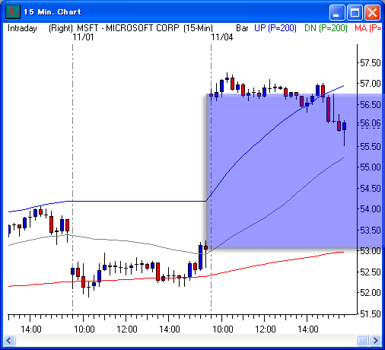The height and width of the screenshot is (350, 385).
Task: Click the 55.00 price axis label
Action: point(371,167)
